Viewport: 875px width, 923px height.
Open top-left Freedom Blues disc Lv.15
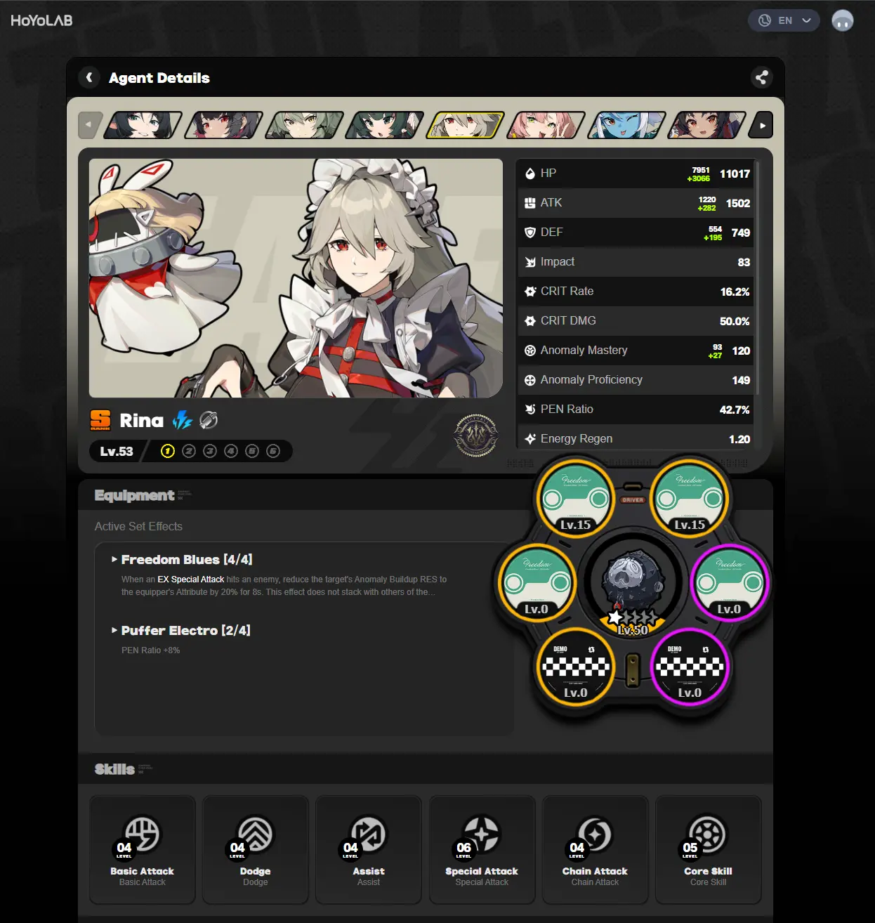pos(576,498)
